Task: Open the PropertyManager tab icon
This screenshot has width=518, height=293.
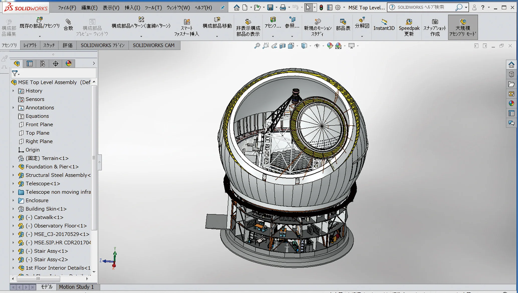Action: [30, 63]
